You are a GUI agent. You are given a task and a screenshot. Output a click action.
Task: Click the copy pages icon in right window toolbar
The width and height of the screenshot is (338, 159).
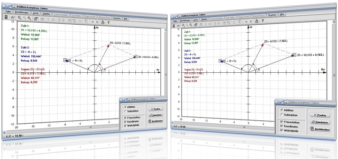[240, 22]
